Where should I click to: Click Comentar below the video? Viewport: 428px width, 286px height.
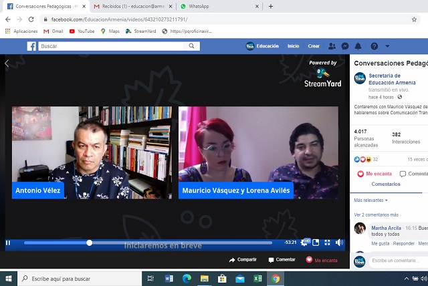(282, 259)
